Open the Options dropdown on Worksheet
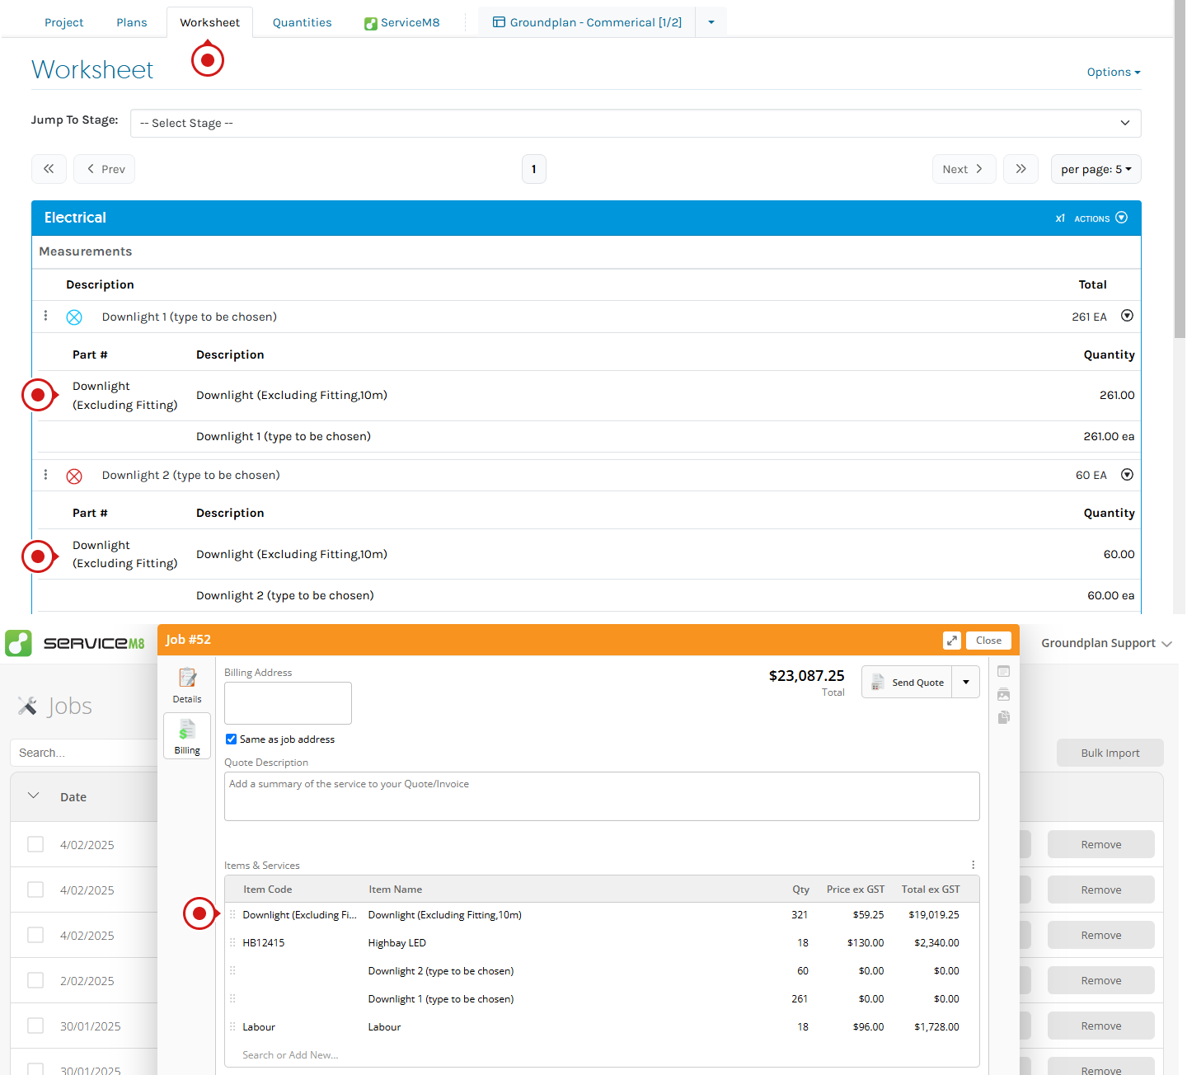Viewport: 1187px width, 1075px height. 1114,72
